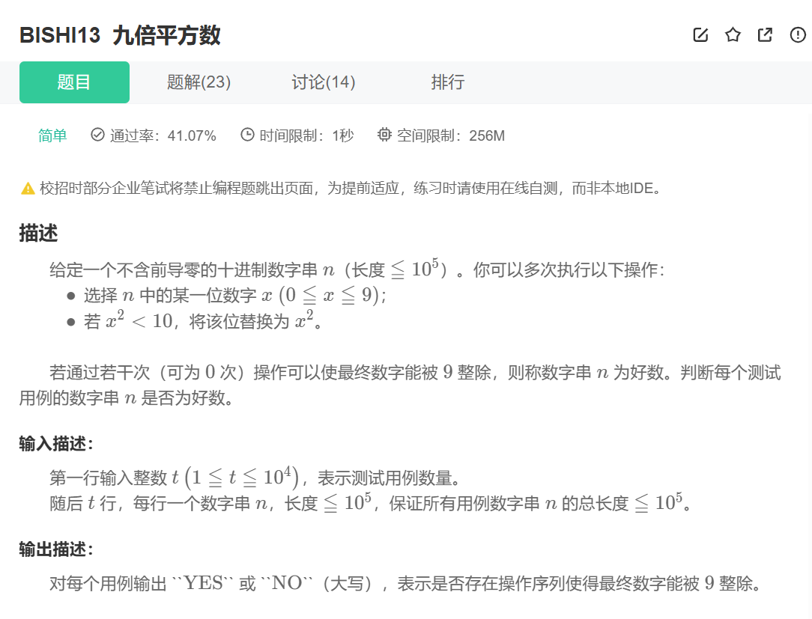Go to the 排行 tab
812x619 pixels.
[x=448, y=82]
